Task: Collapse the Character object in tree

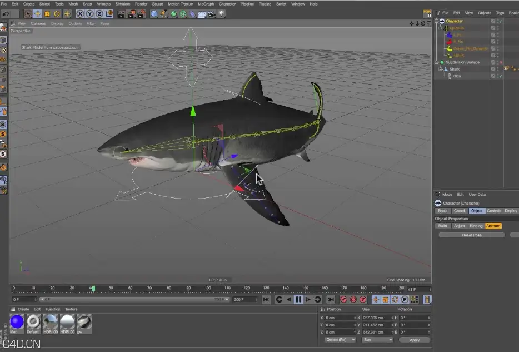Action: [x=437, y=21]
